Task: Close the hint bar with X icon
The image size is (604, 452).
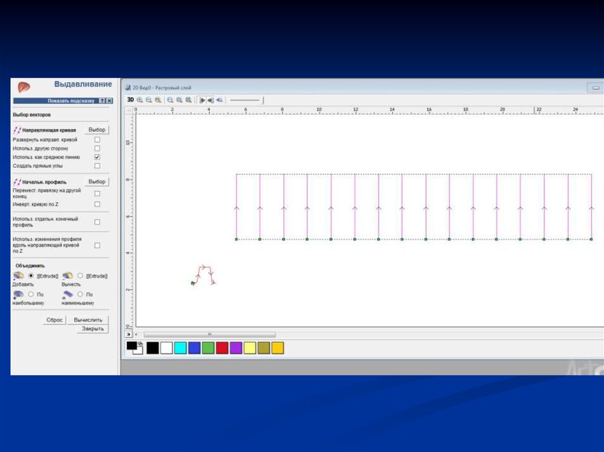Action: click(x=109, y=101)
